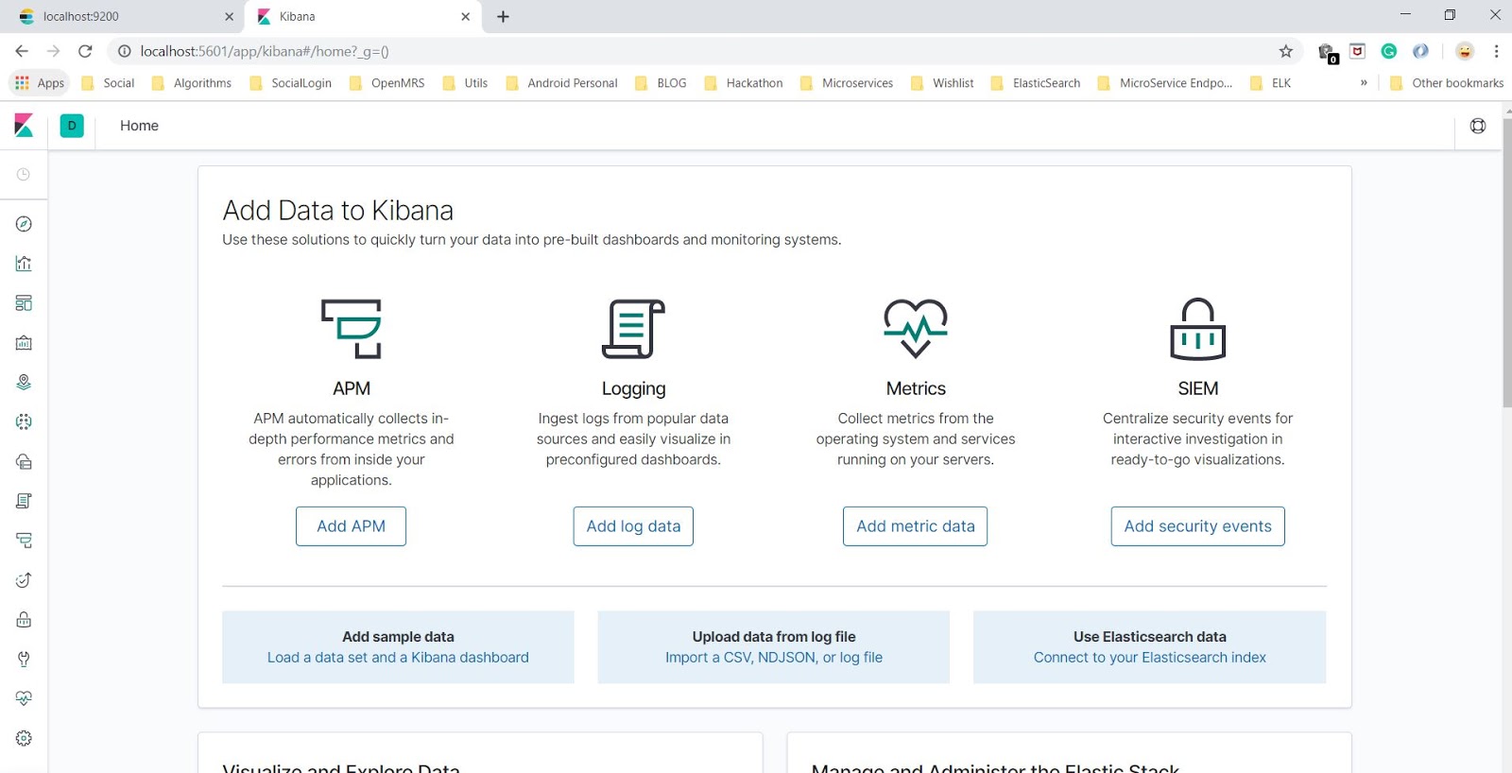Image resolution: width=1512 pixels, height=773 pixels.
Task: Open the Other bookmarks folder
Action: tap(1447, 83)
